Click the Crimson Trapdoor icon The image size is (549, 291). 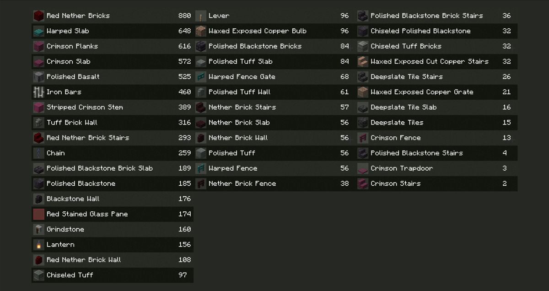(x=362, y=168)
